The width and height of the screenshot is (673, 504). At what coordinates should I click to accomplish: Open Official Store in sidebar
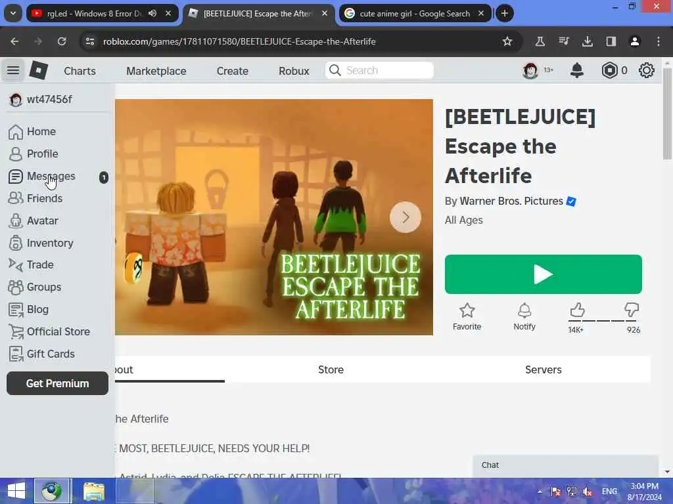[58, 331]
